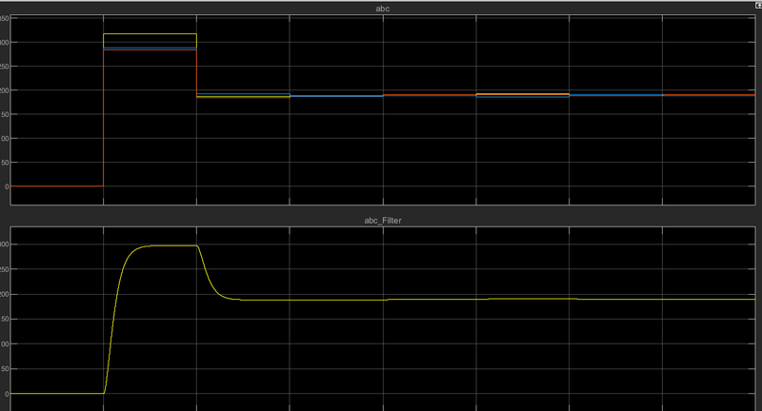Select the steady-state blue line at far right
The image size is (762, 411).
pyautogui.click(x=714, y=95)
